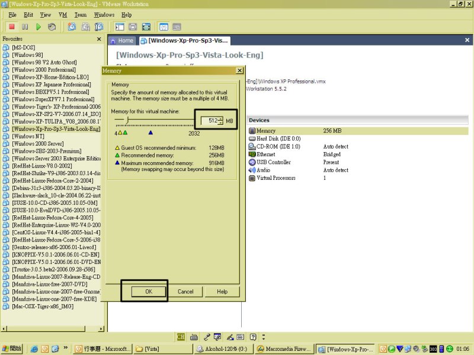The image size is (474, 355).
Task: Select [Windows 2000 Server] in Favorites
Action: pos(34,144)
